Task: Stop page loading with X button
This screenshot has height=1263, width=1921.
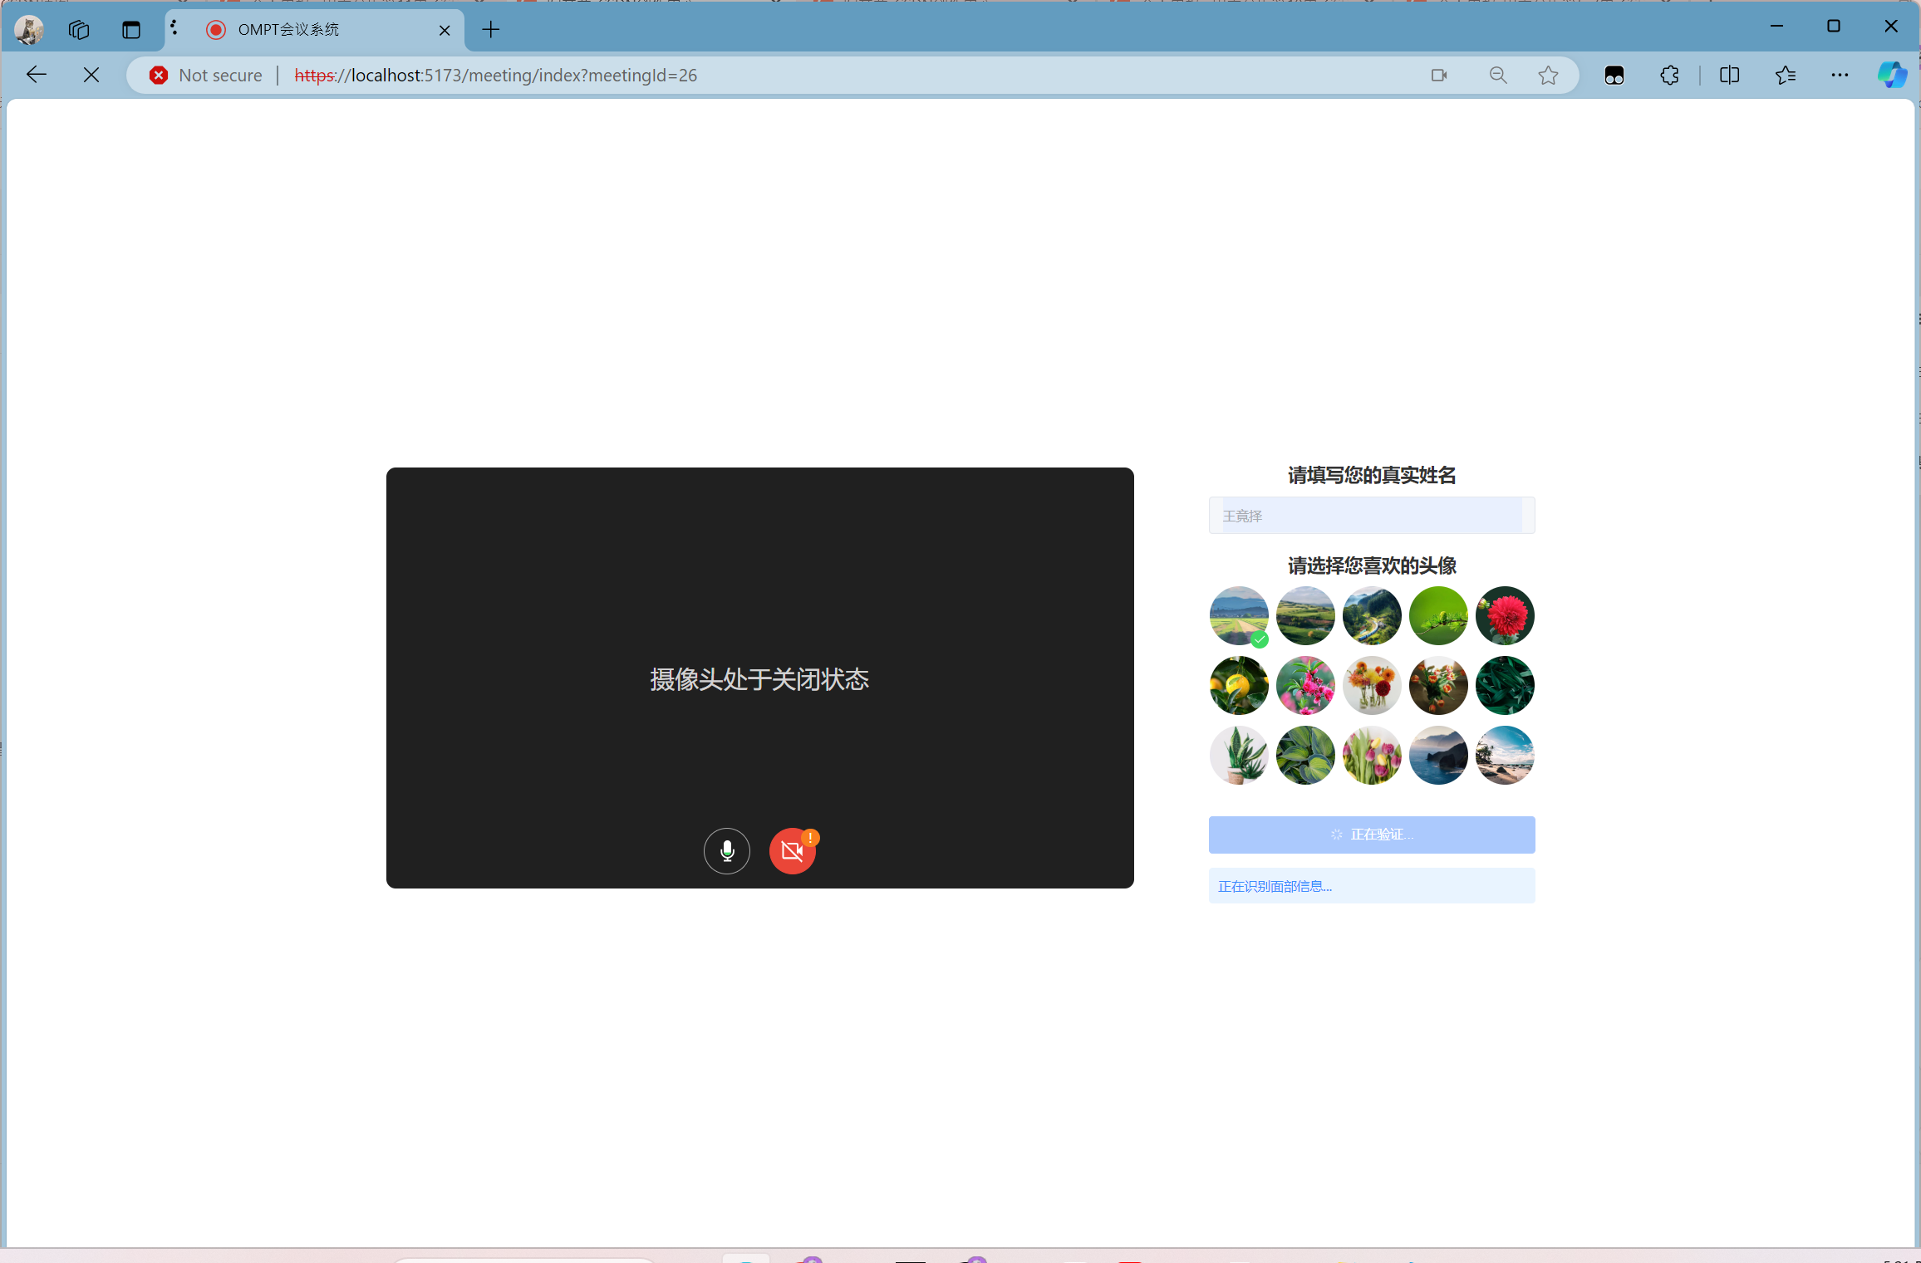Action: click(x=91, y=75)
